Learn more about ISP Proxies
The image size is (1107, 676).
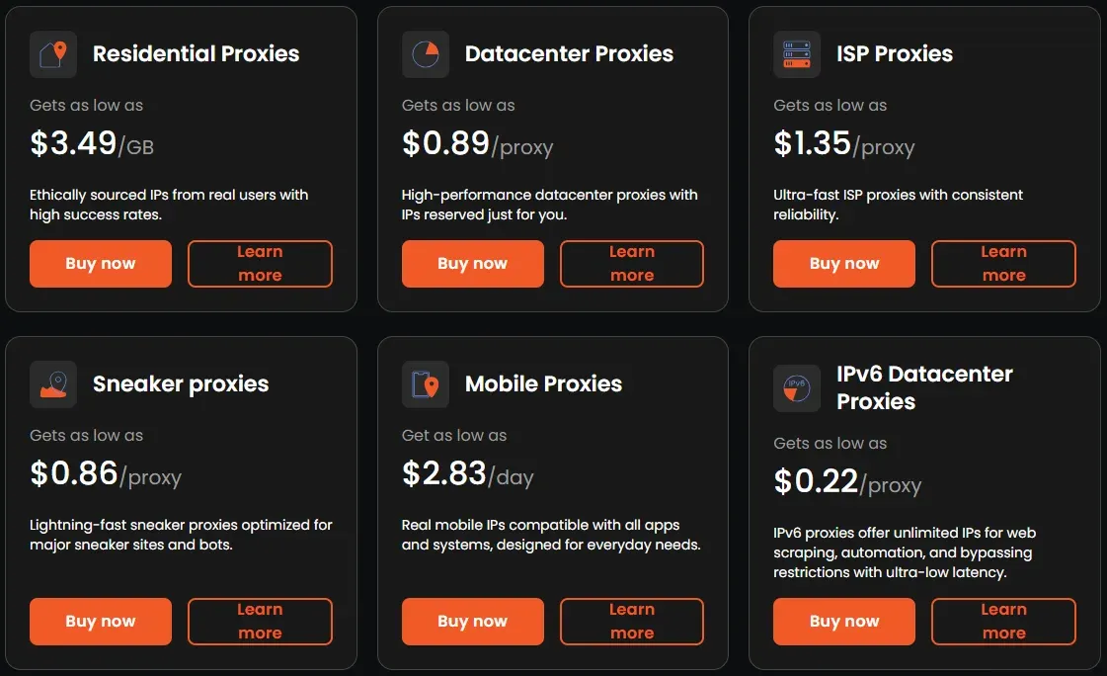coord(1003,264)
